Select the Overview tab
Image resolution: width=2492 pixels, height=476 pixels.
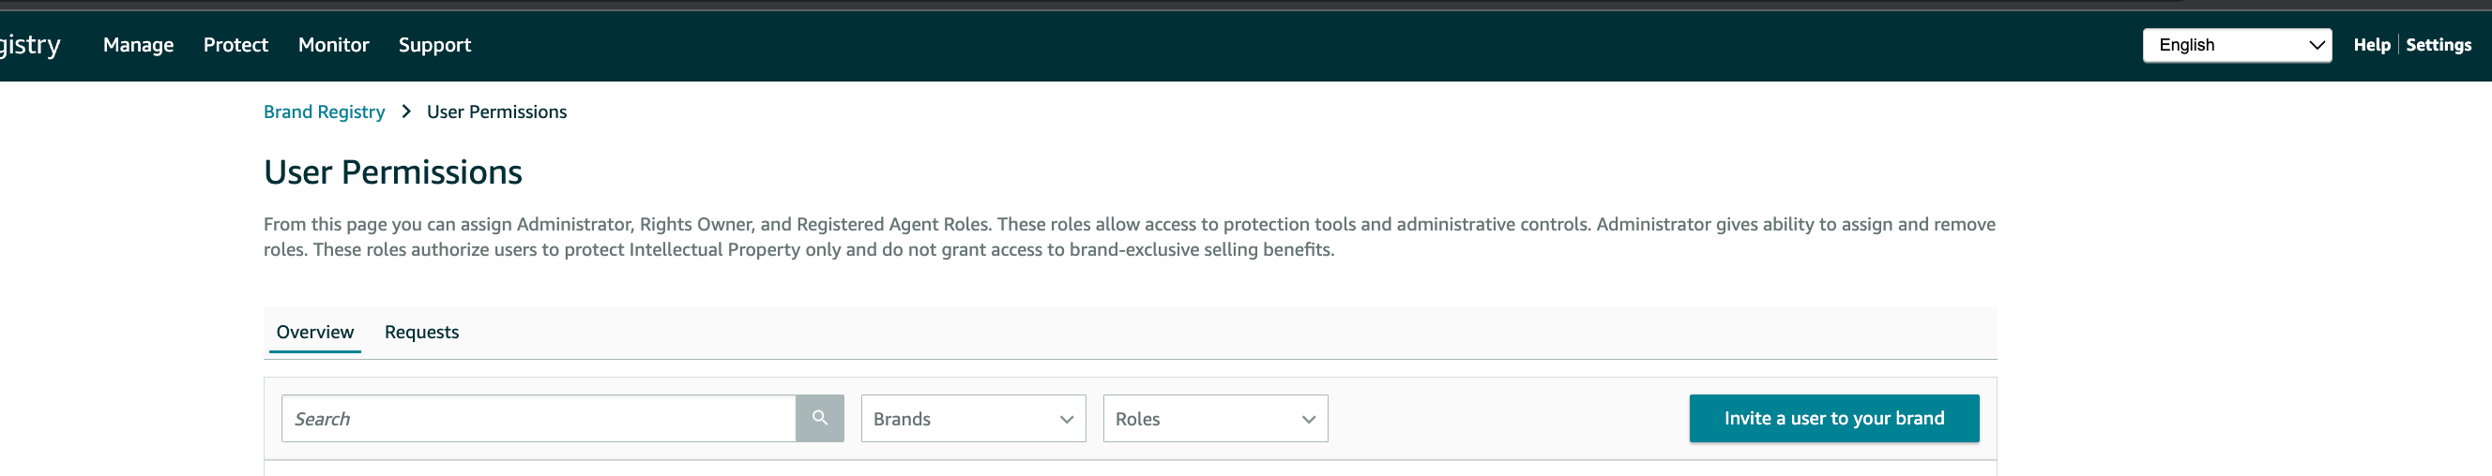[314, 332]
